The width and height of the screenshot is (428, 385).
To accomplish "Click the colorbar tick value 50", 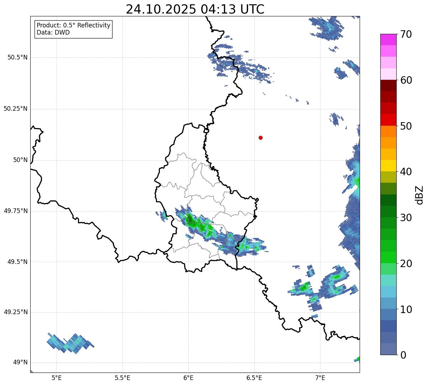I will (x=406, y=126).
